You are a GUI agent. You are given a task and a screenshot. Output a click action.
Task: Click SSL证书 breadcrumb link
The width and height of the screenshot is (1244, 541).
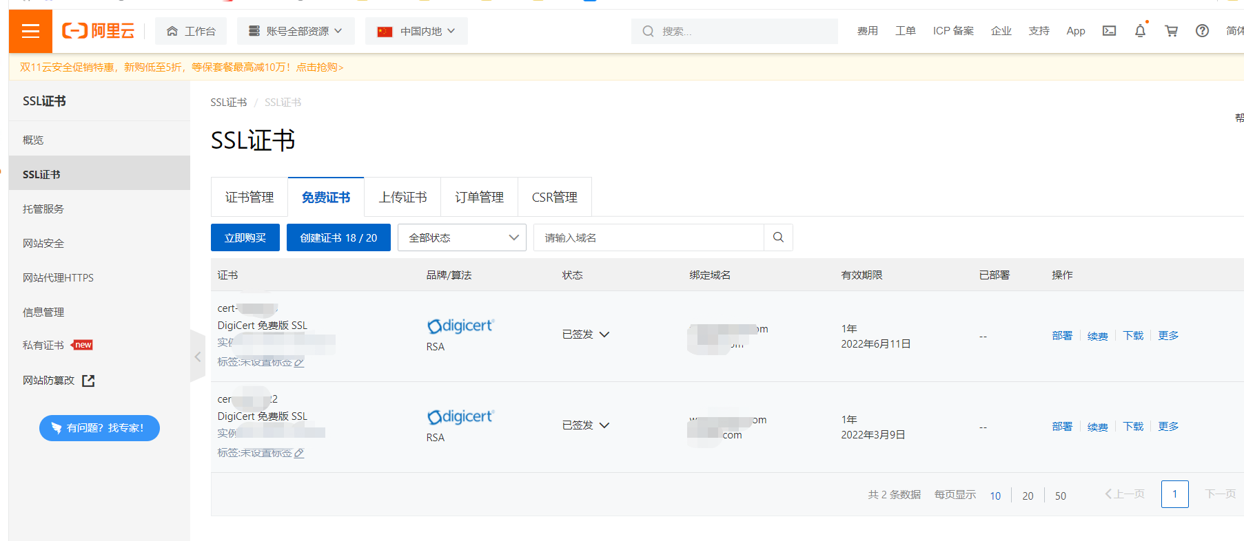229,103
